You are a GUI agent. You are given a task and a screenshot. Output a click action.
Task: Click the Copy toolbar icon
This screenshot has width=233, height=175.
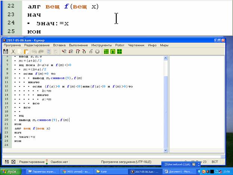20,52
